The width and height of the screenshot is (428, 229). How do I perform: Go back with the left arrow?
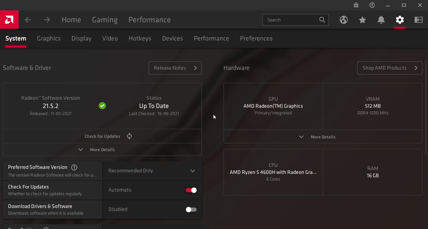[x=28, y=20]
